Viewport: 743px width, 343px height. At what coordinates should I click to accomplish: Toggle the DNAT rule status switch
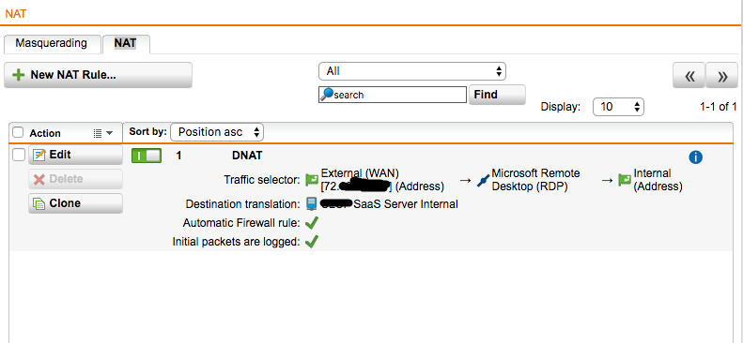(147, 156)
